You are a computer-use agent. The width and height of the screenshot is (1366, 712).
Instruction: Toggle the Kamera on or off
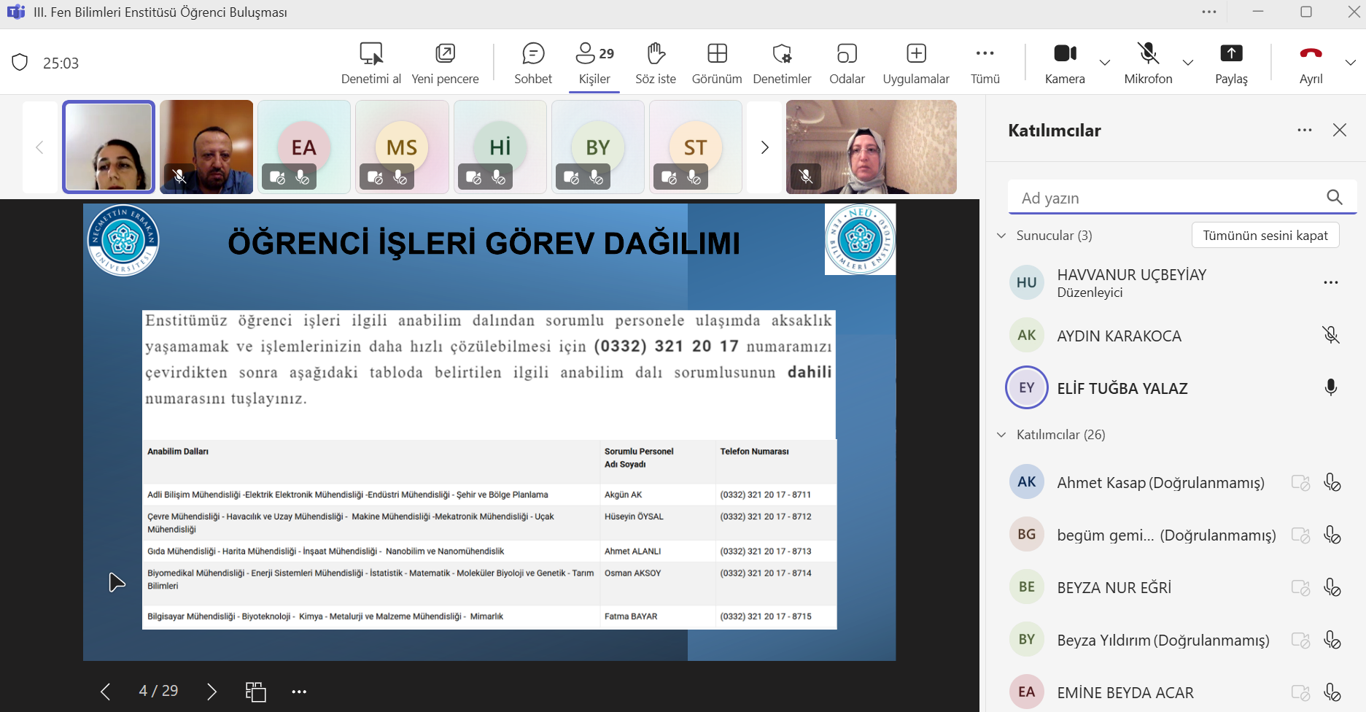(x=1064, y=63)
